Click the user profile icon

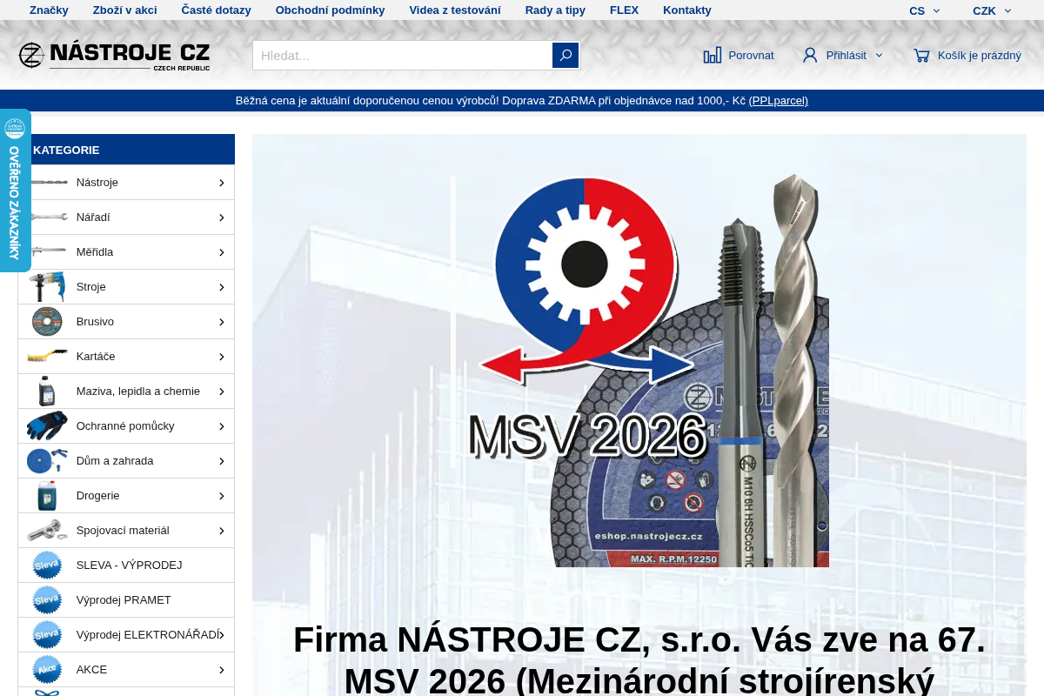point(810,55)
